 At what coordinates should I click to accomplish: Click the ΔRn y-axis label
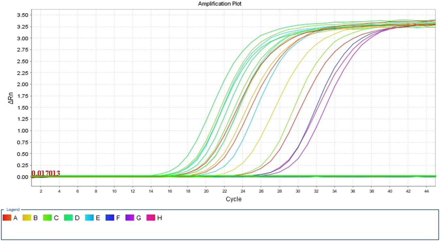(11, 97)
